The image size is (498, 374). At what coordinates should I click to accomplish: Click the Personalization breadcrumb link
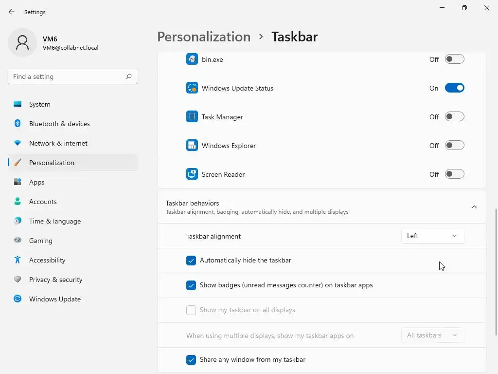click(x=204, y=37)
